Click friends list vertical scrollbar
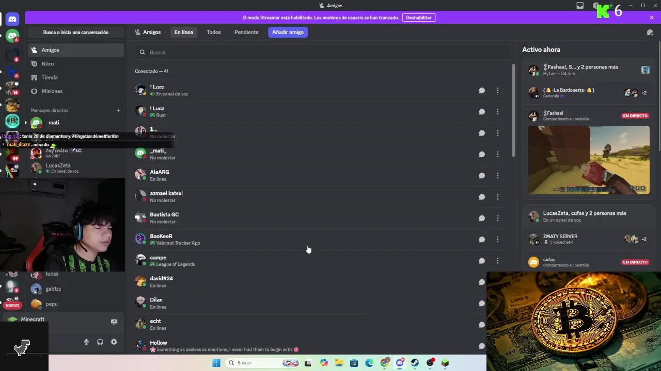This screenshot has width=661, height=371. [513, 110]
